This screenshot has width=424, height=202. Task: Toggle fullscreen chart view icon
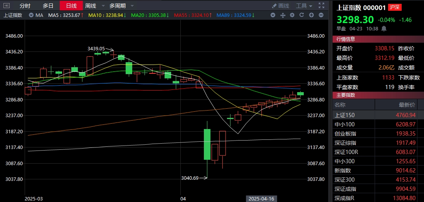point(321,6)
